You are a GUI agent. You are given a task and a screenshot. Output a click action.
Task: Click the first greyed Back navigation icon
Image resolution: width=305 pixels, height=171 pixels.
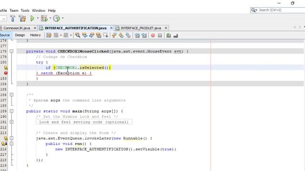[56, 35]
